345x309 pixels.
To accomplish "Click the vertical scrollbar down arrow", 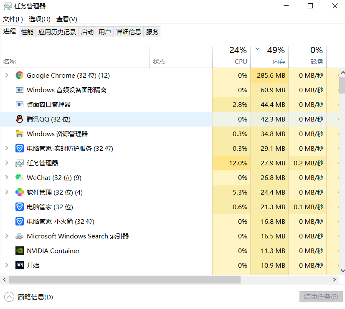I will tap(342, 271).
